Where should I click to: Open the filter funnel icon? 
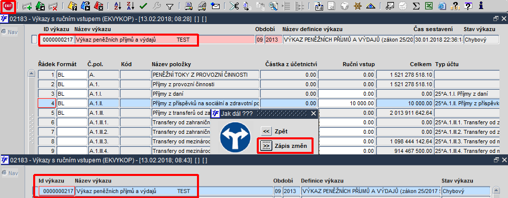169,6
